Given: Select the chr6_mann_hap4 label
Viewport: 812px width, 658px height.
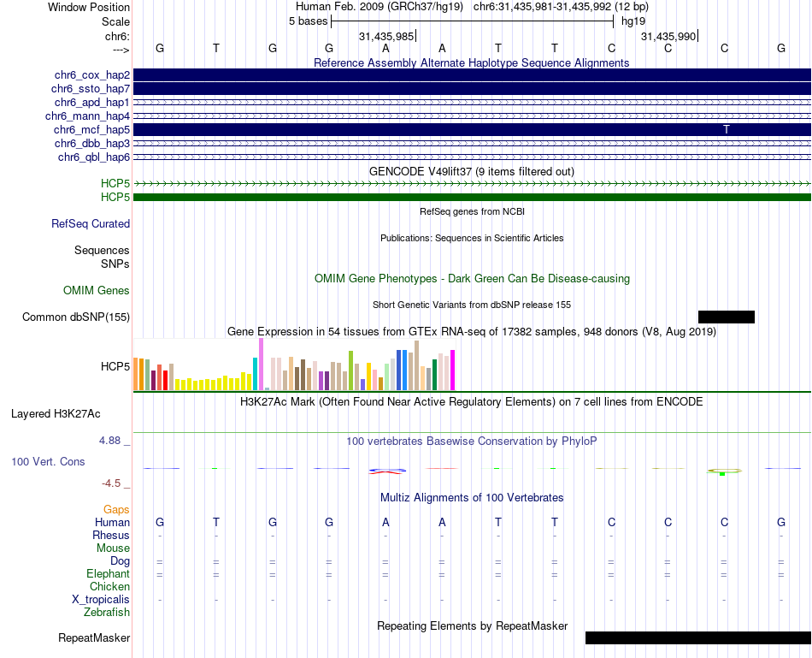Looking at the screenshot, I should click(87, 116).
